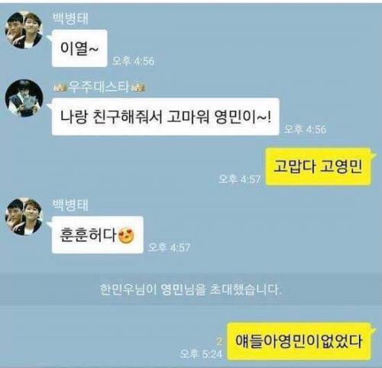Click 오후 4:57 timestamp next to 훈훈허다
382x368 pixels.
[169, 247]
